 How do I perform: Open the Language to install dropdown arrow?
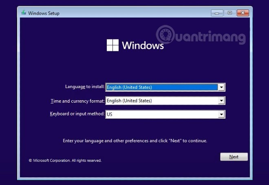coord(221,87)
